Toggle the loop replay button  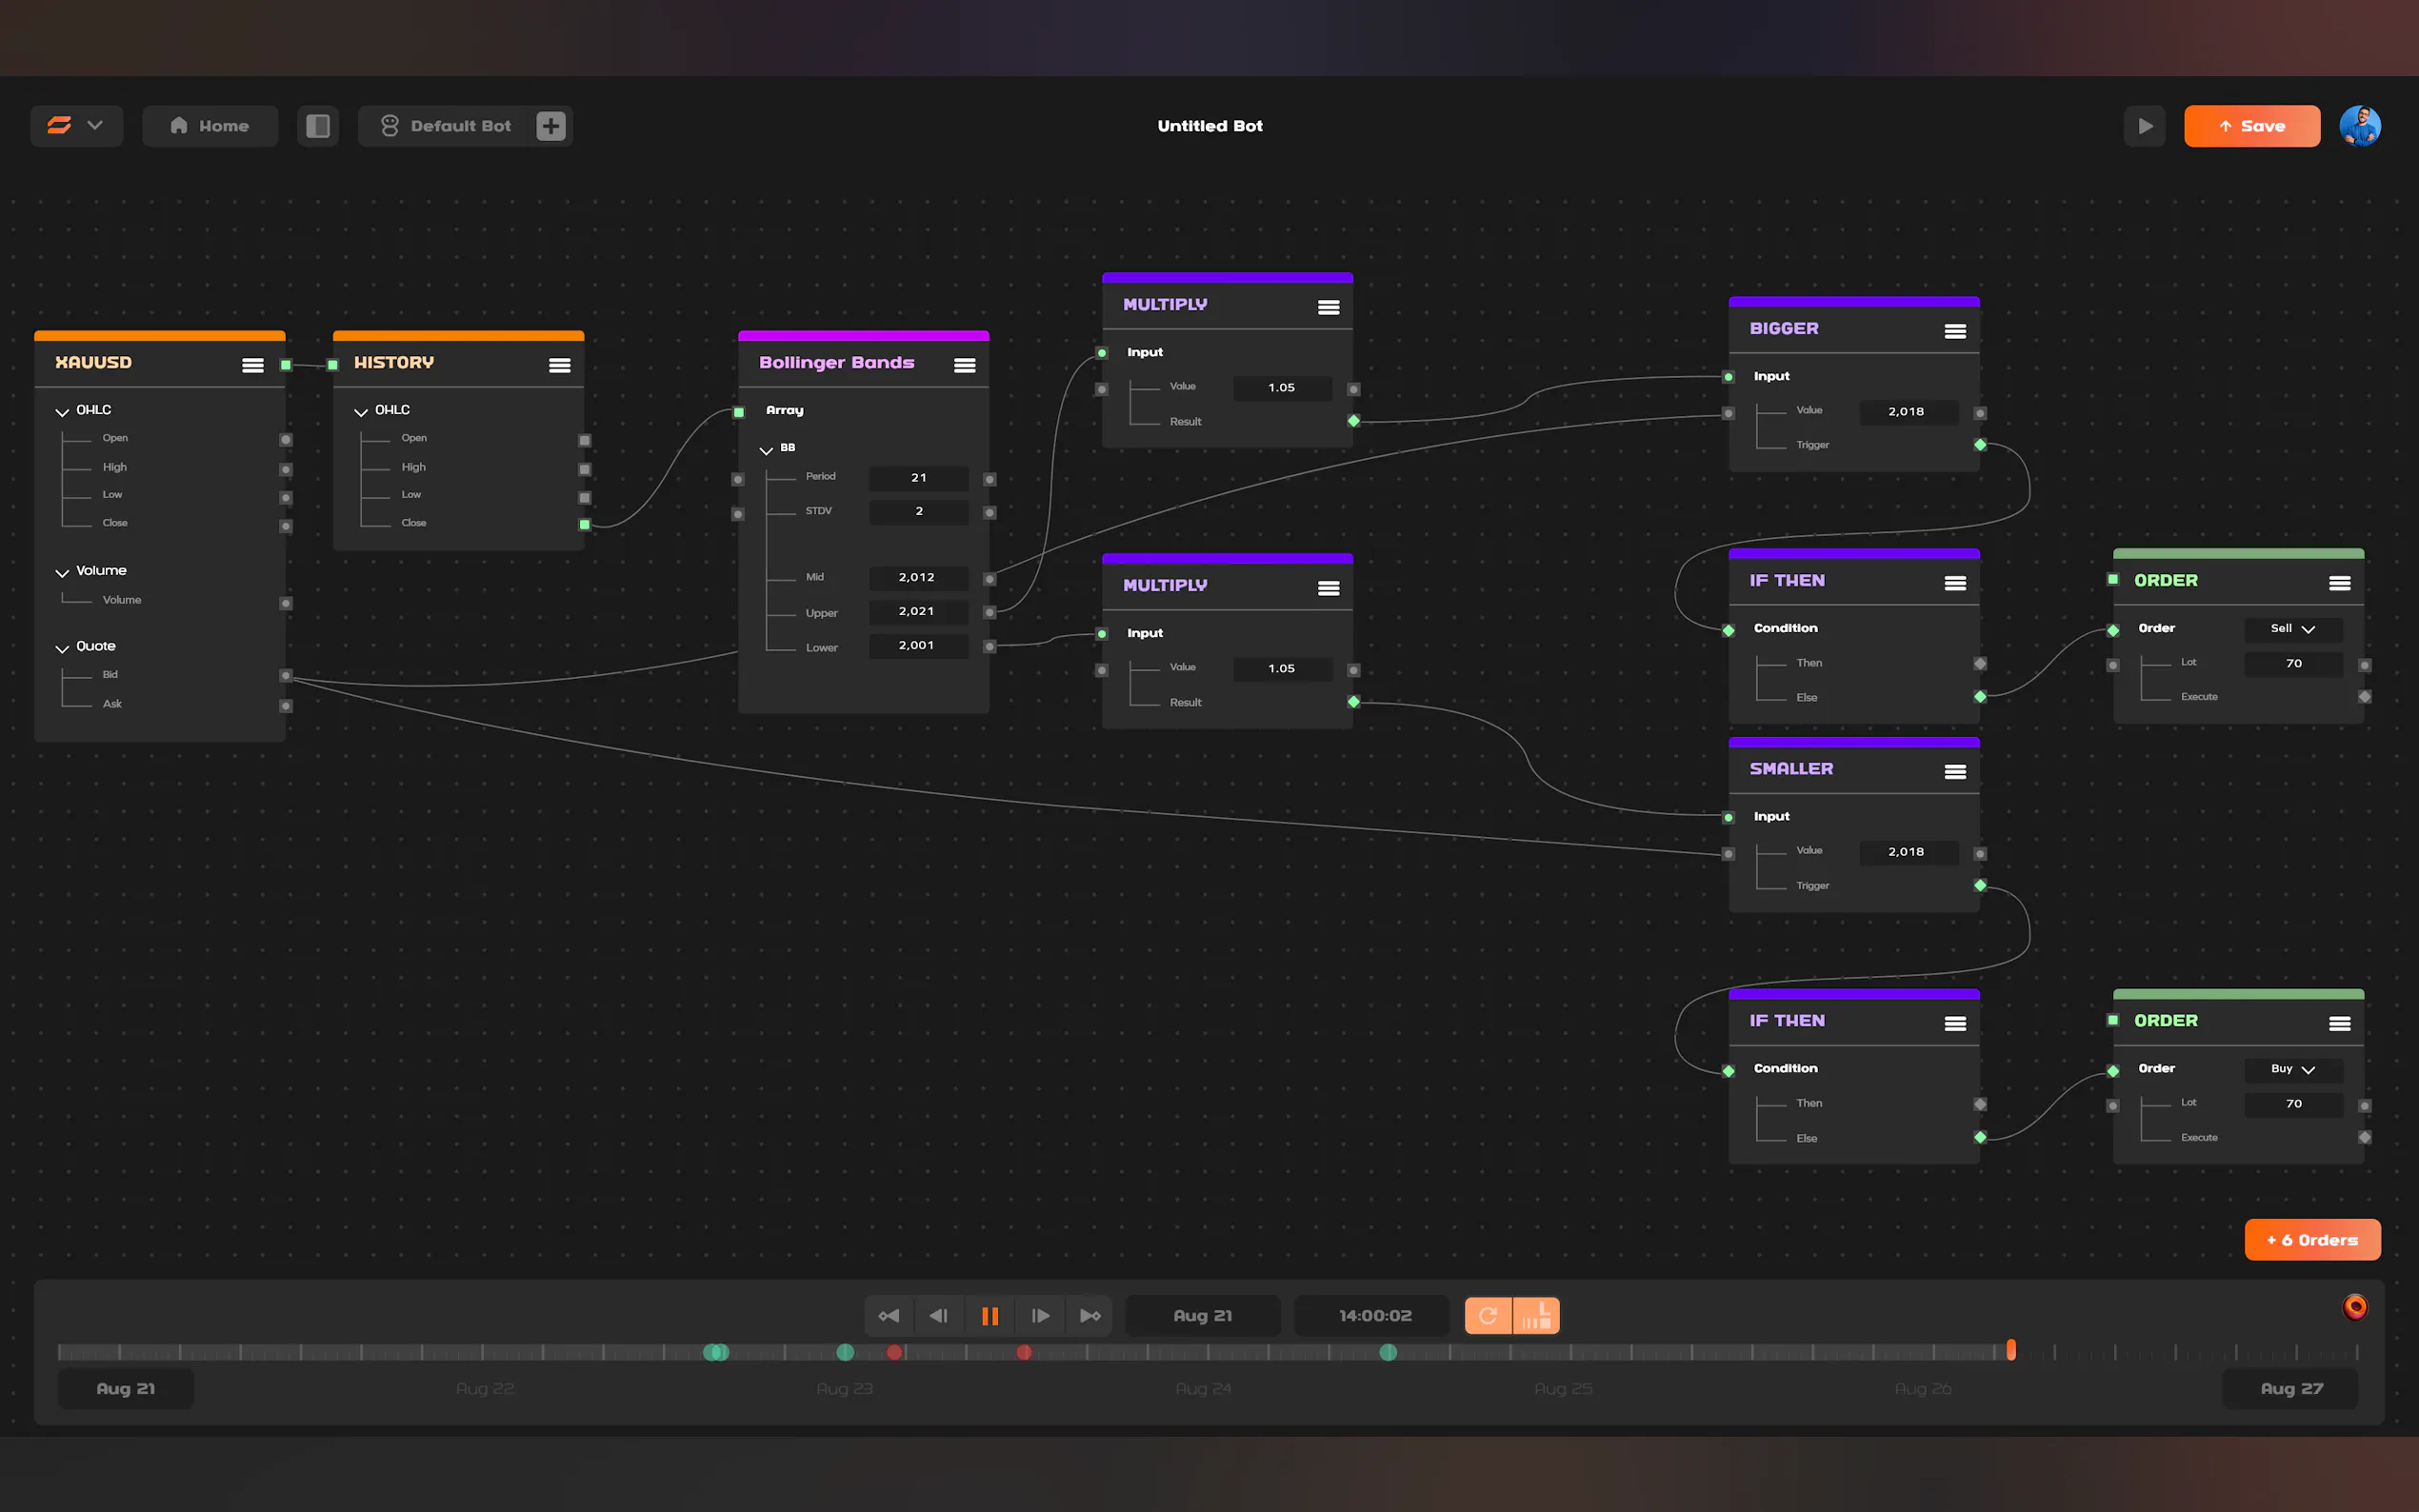[x=1488, y=1316]
